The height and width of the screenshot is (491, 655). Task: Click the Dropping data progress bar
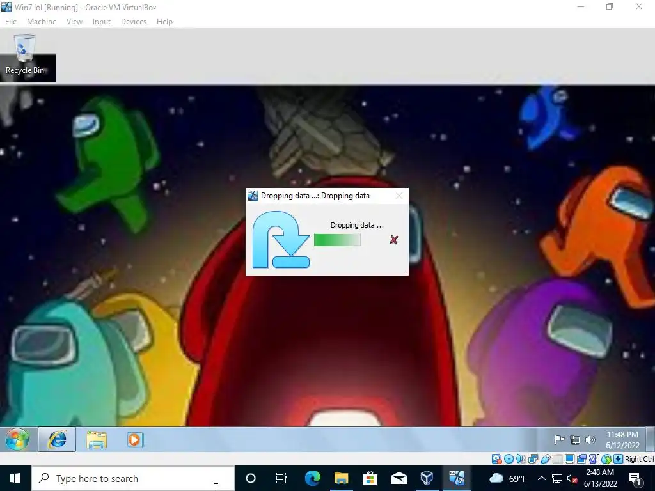[x=337, y=240]
